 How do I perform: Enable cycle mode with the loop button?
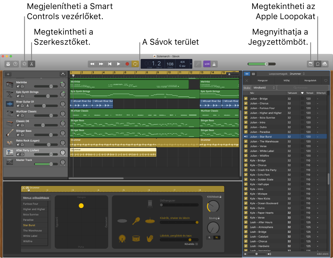[135, 64]
